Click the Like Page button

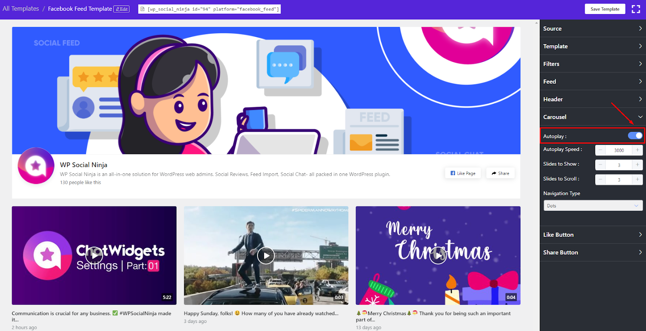tap(463, 173)
